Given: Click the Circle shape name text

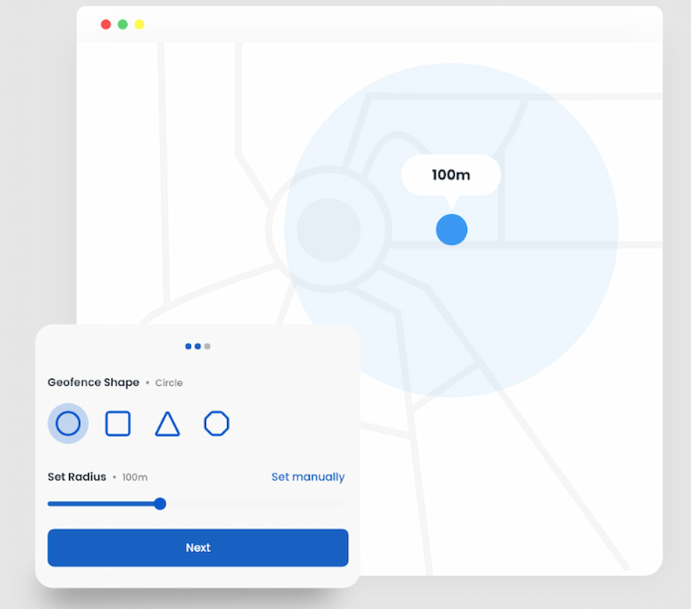Looking at the screenshot, I should click(169, 383).
